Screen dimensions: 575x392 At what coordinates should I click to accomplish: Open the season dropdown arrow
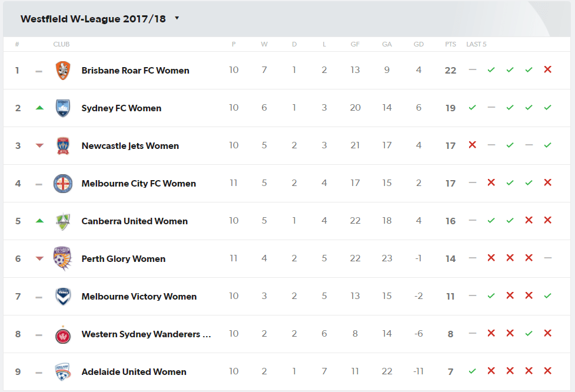pos(177,18)
